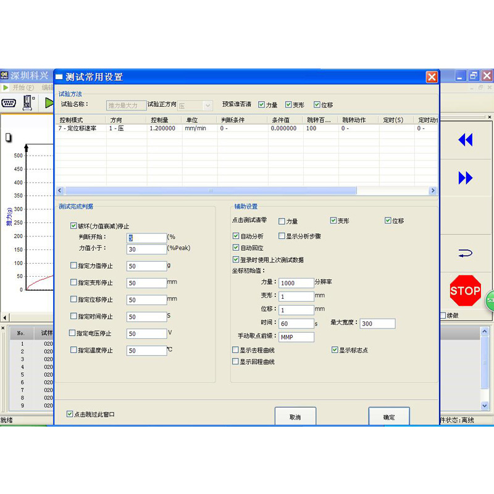Click 力量 coordinate field showing 1000
The image size is (494, 494).
pos(296,283)
